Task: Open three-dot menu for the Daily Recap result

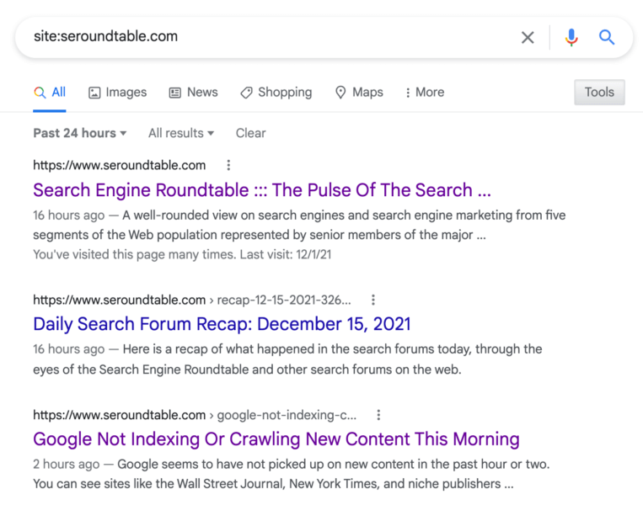Action: [x=372, y=300]
